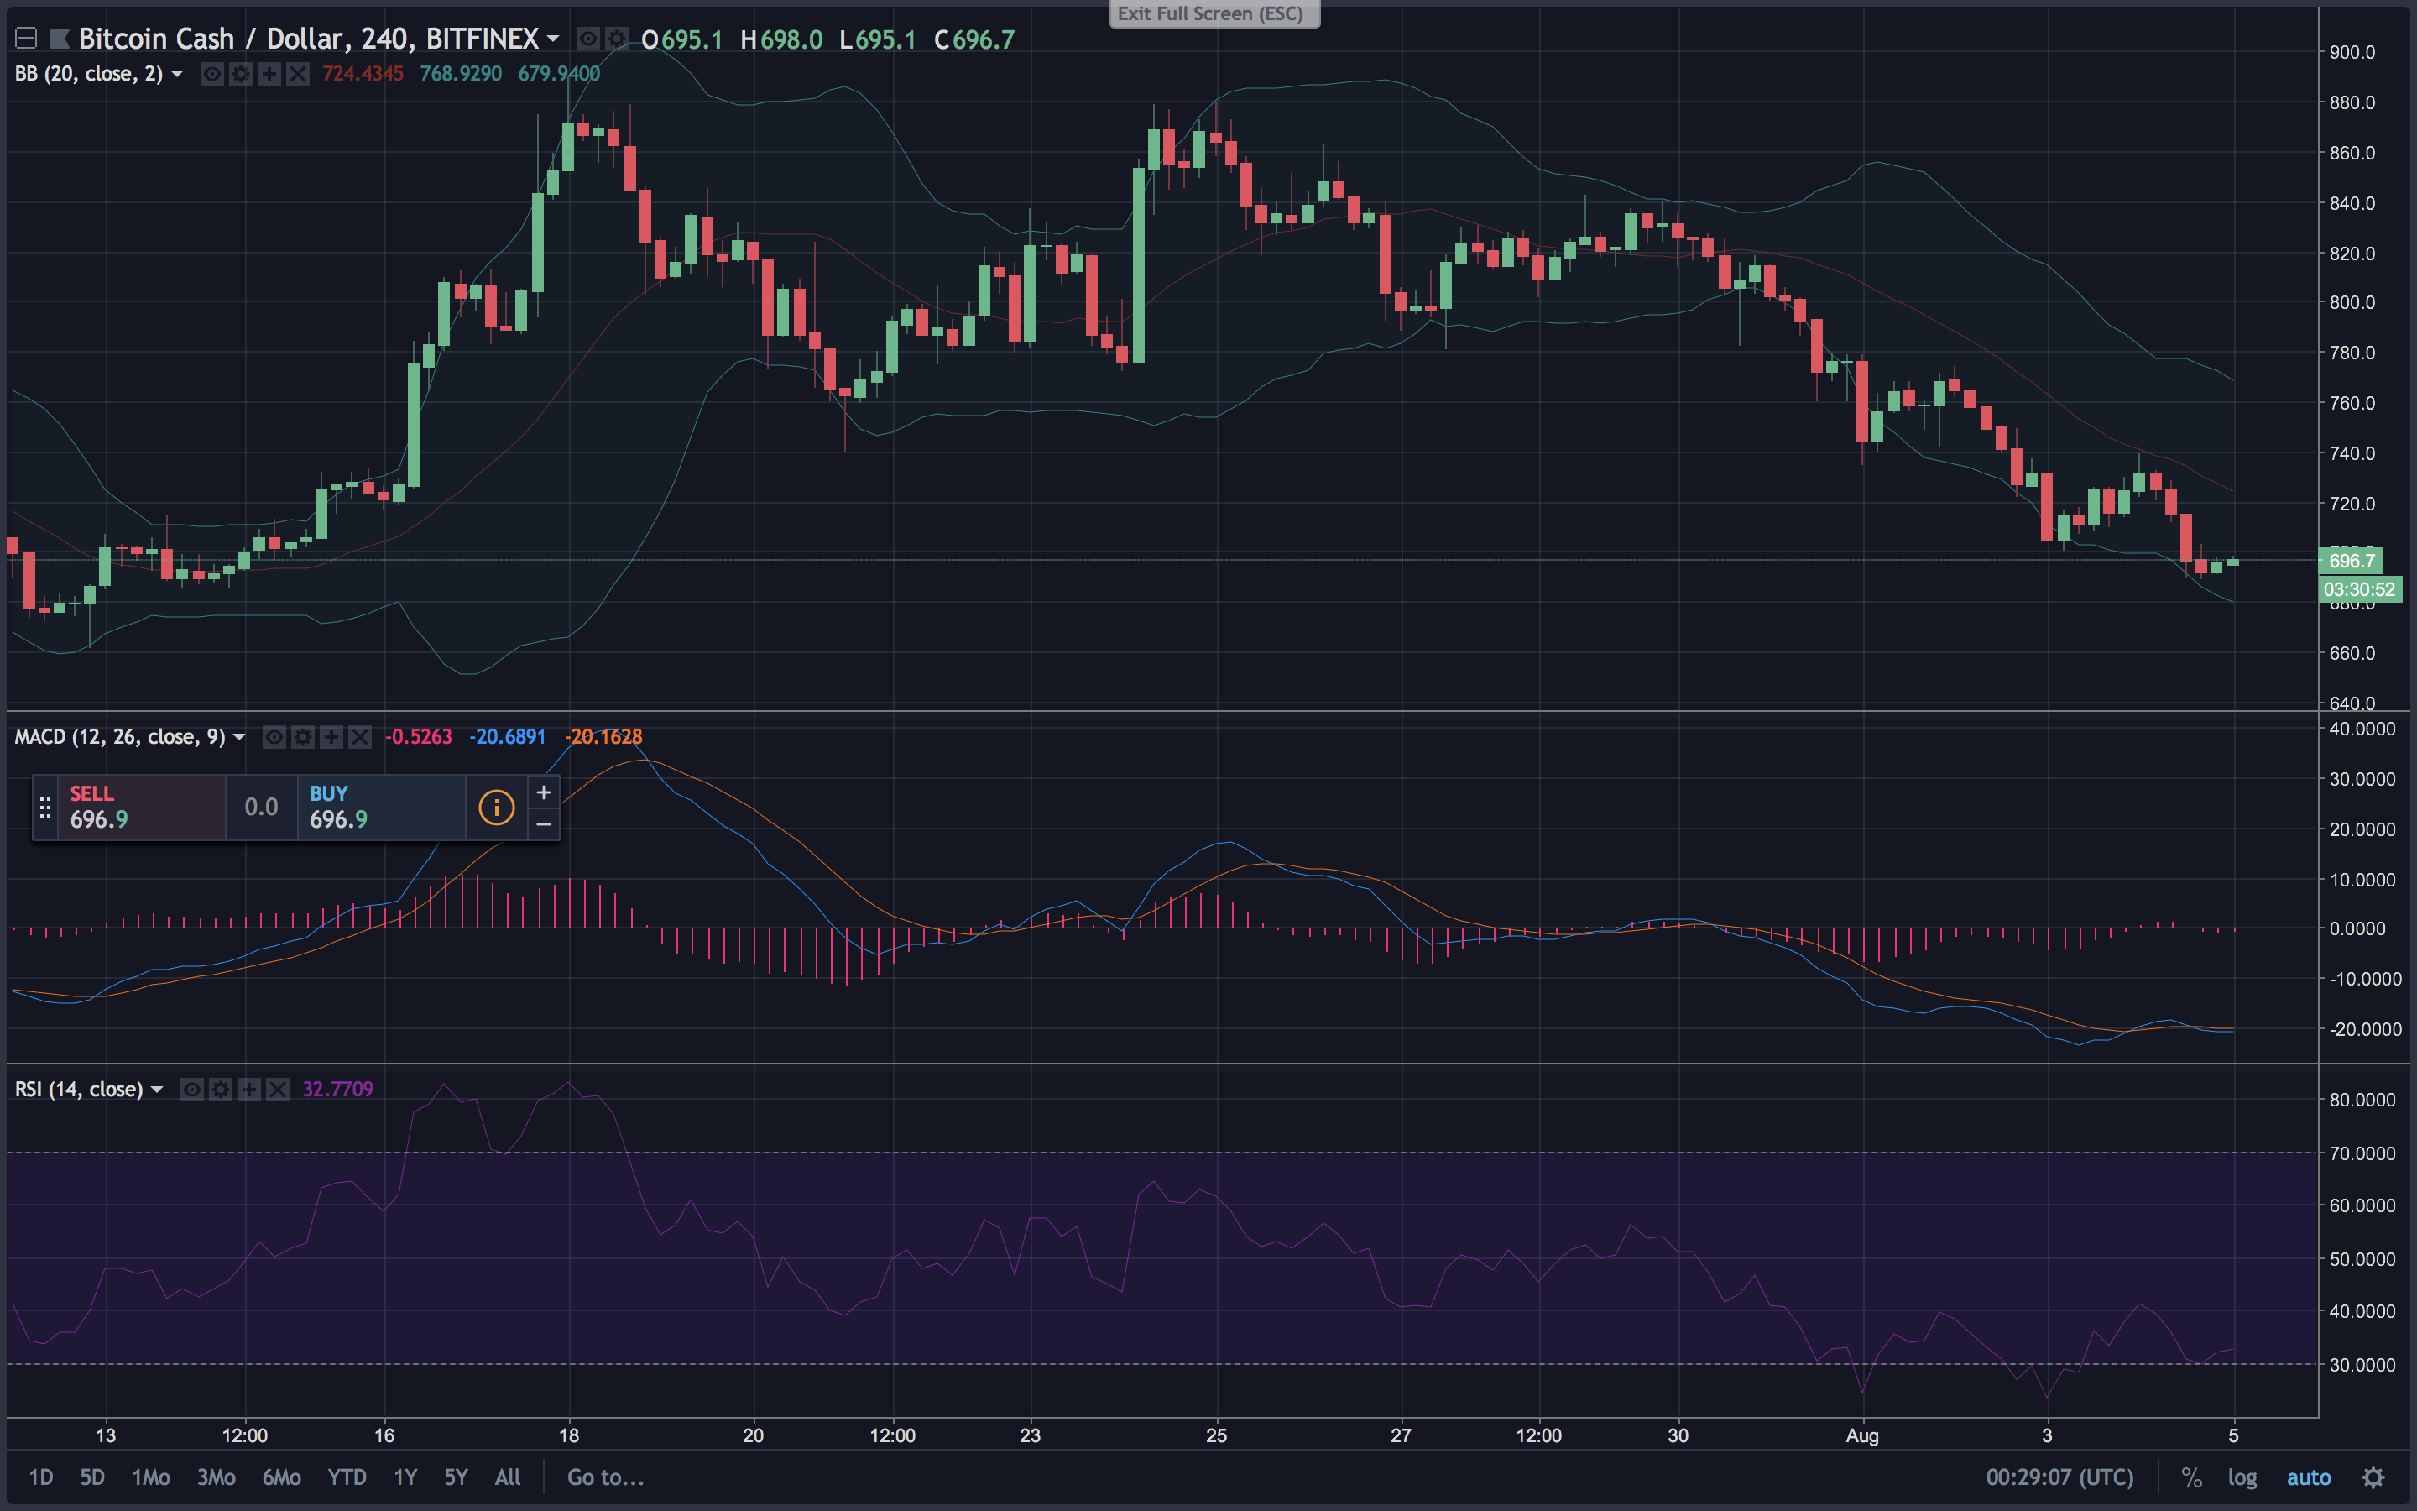This screenshot has width=2417, height=1511.
Task: Toggle visibility eye icon of the main symbol
Action: 588,39
